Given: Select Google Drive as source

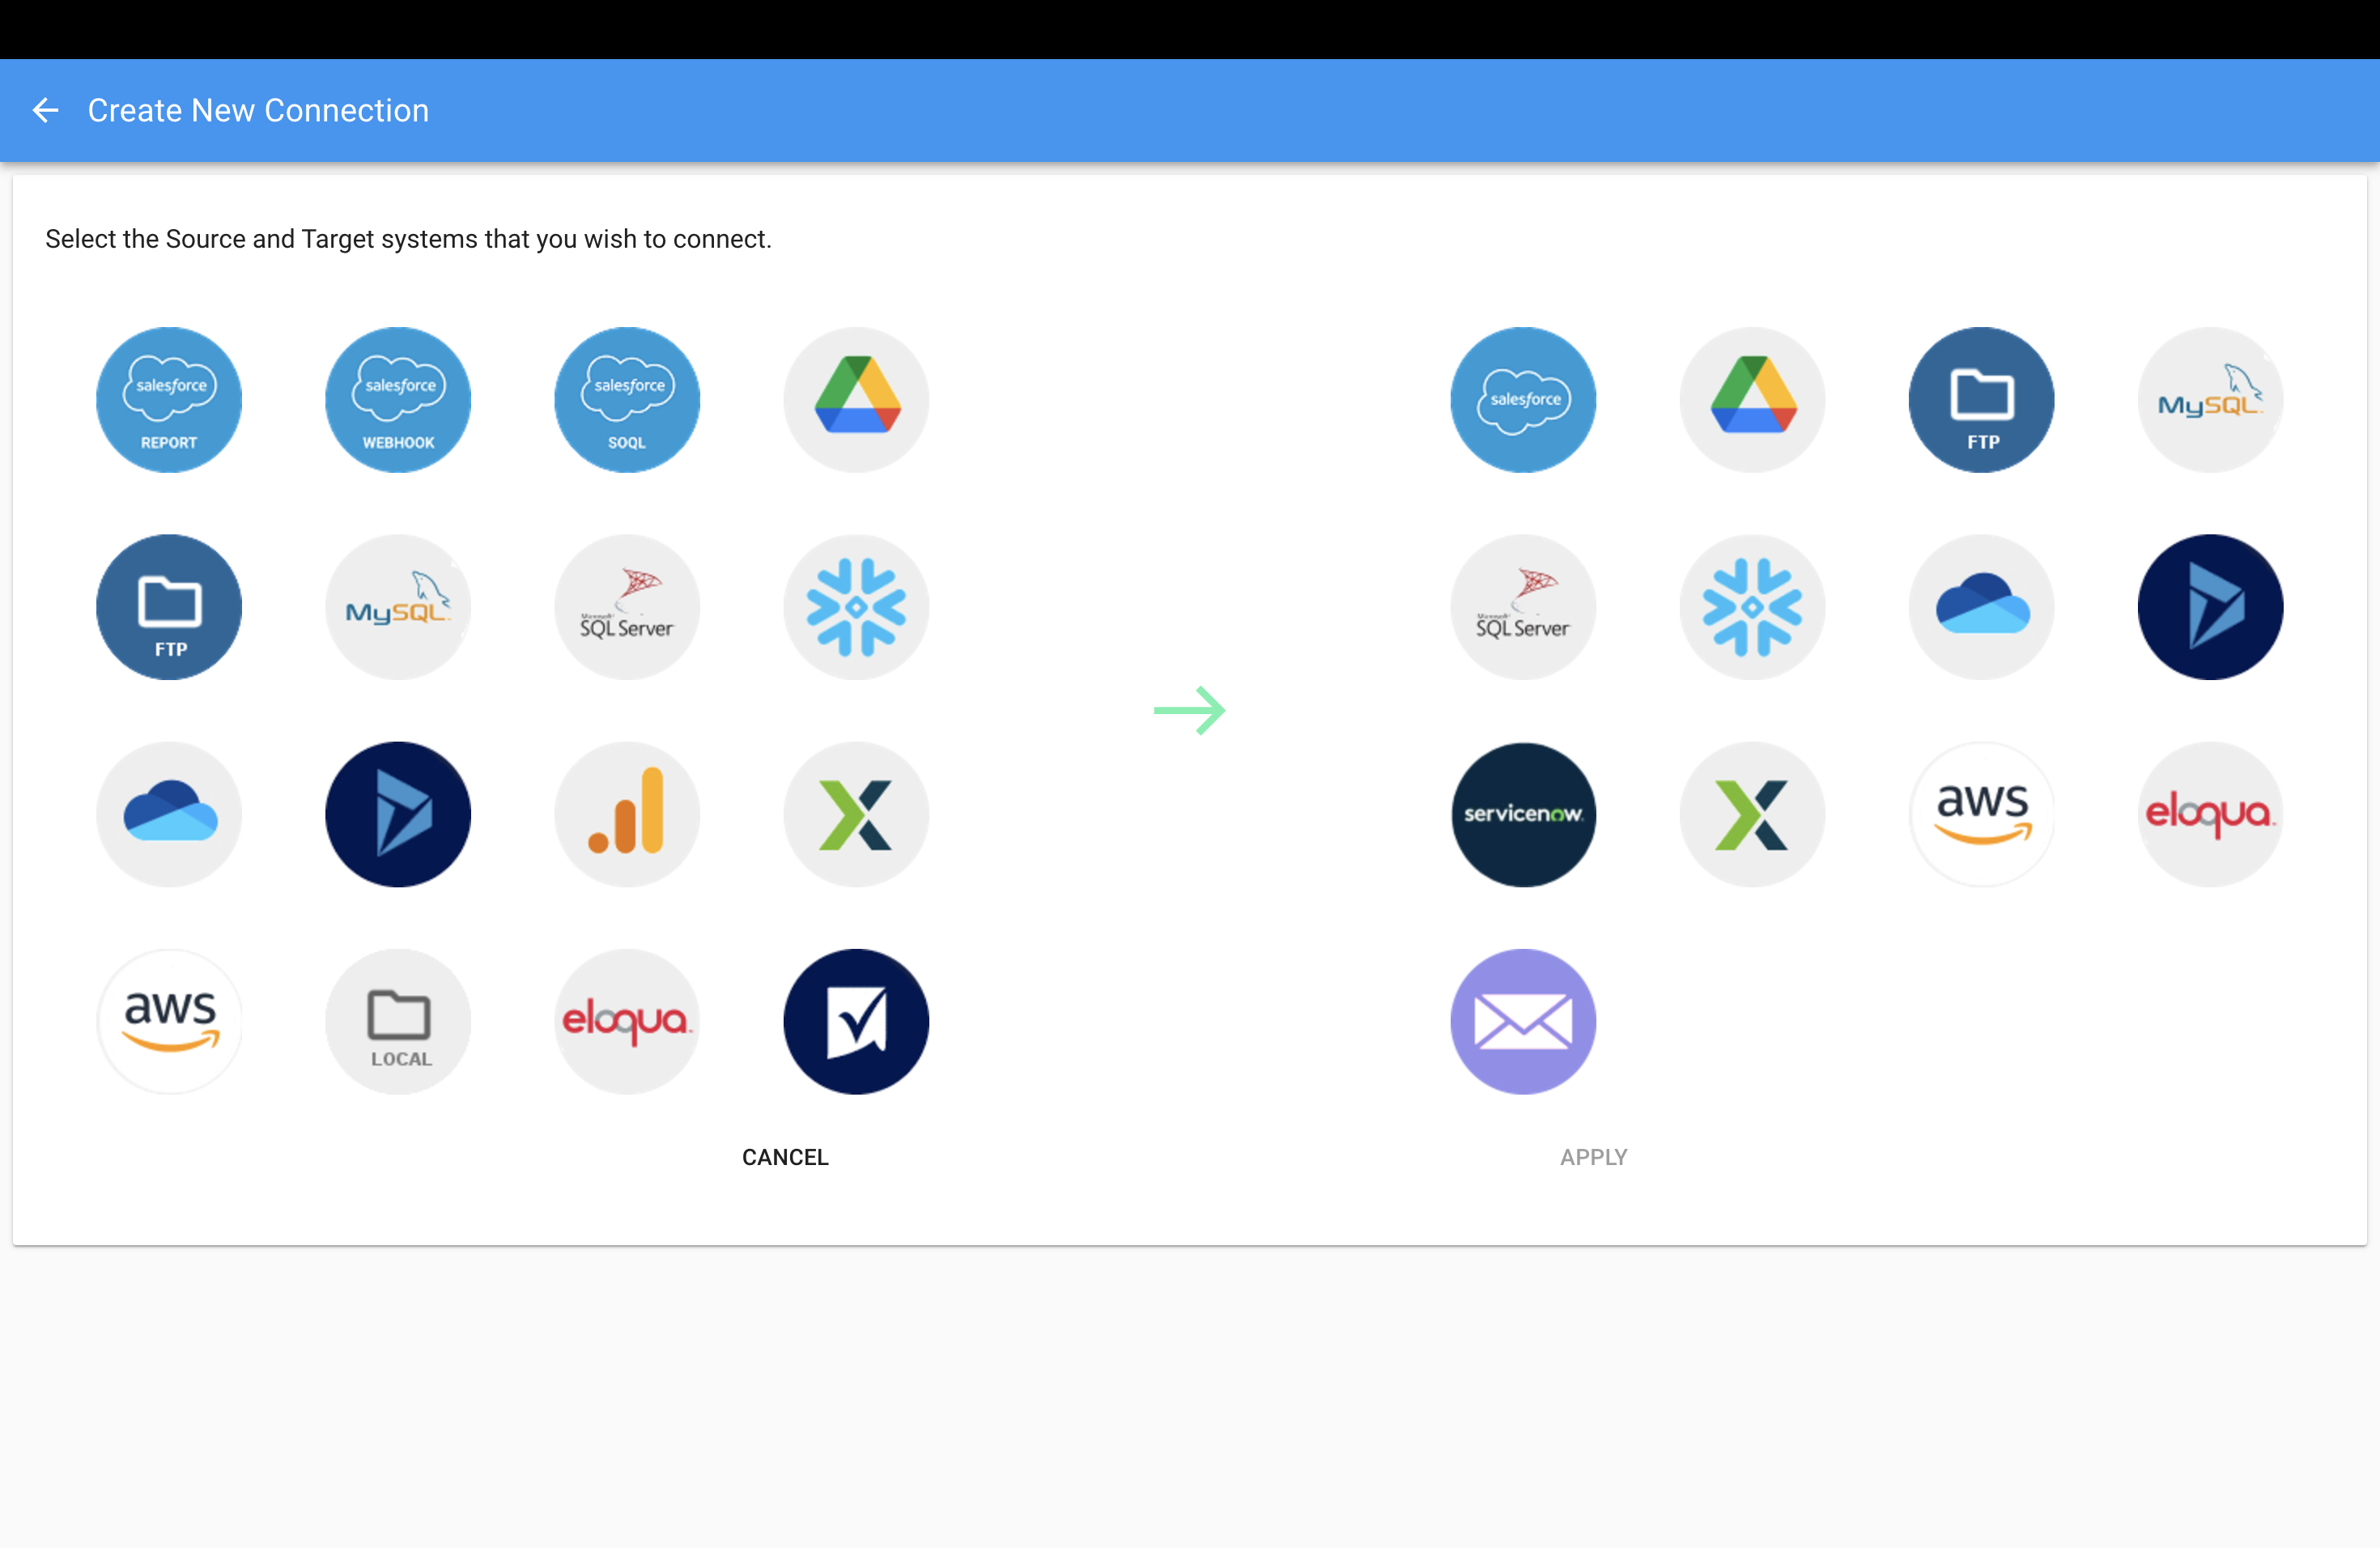Looking at the screenshot, I should coord(856,400).
